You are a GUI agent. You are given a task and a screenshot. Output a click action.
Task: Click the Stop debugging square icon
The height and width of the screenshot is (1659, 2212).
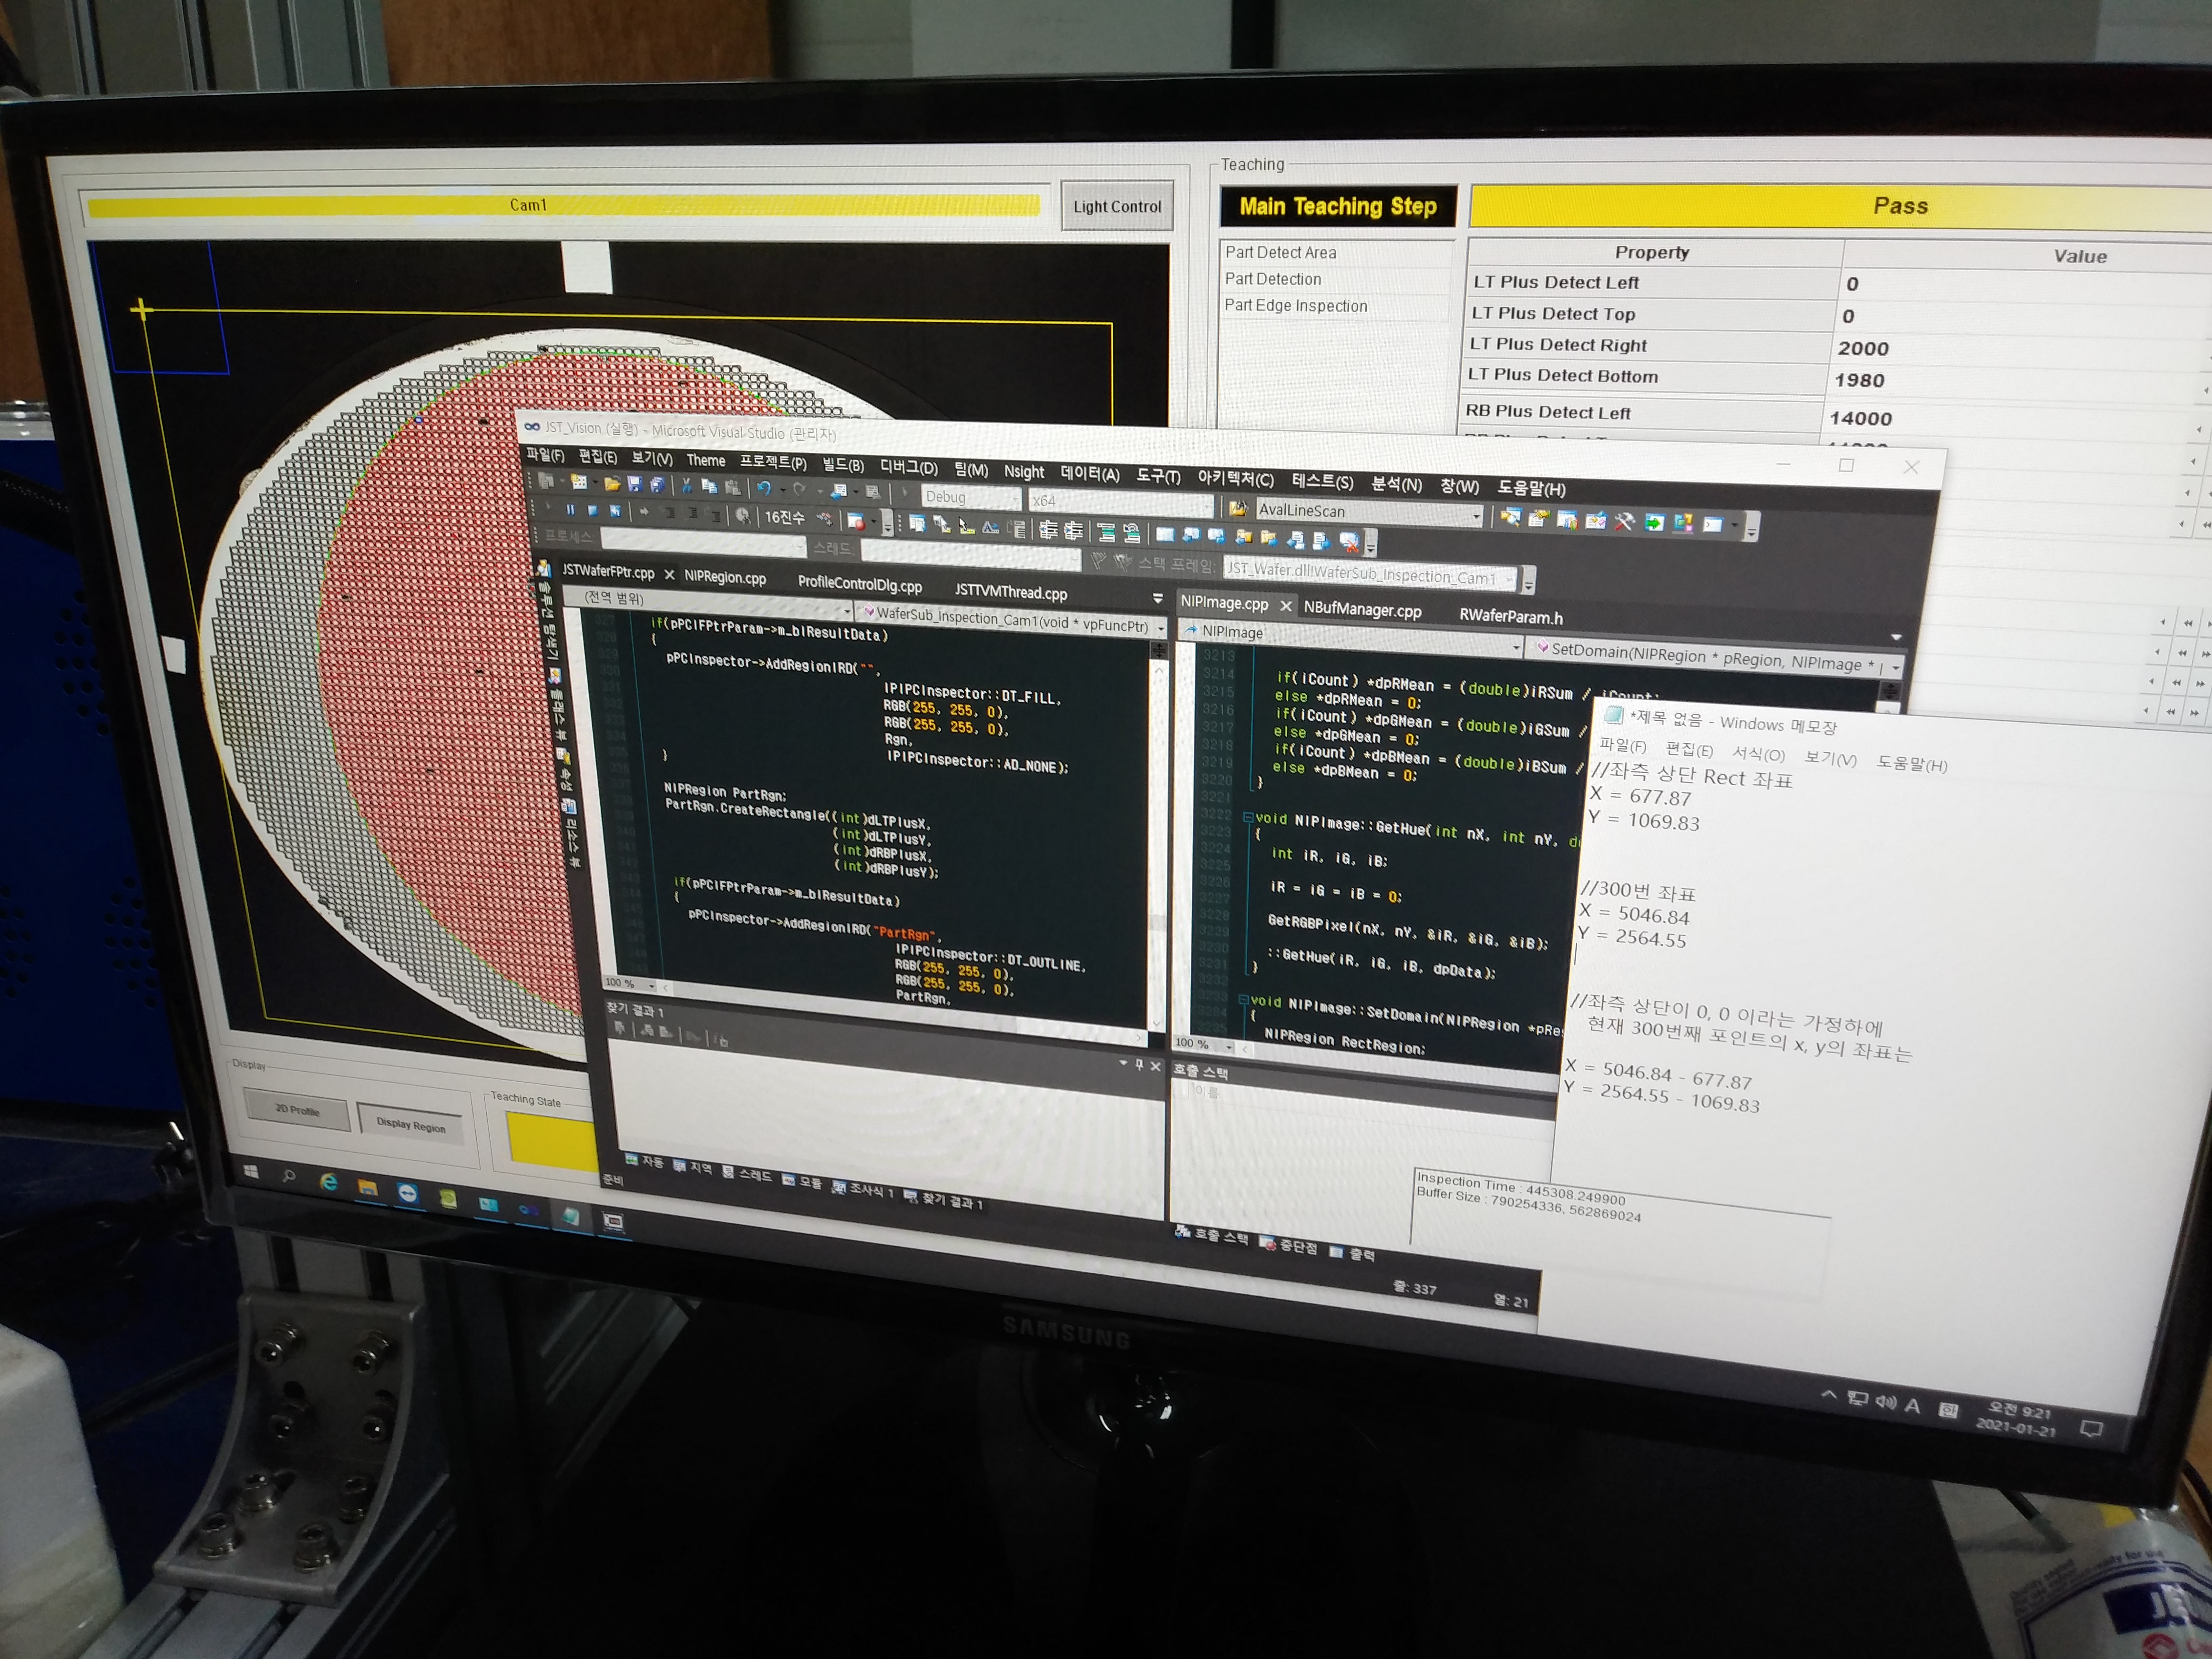(593, 511)
